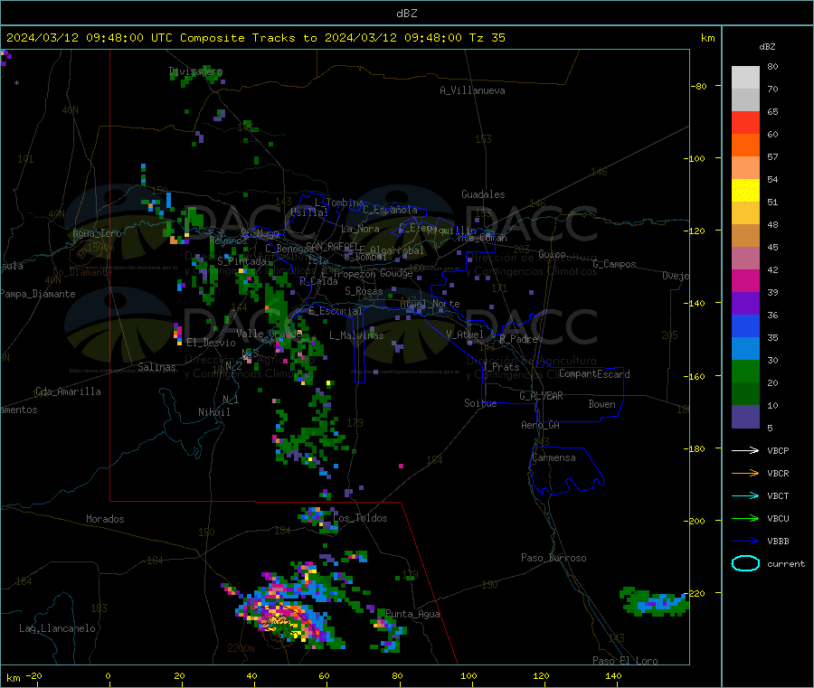This screenshot has width=814, height=688.
Task: Click the Pampa_Diamante map label
Action: pos(37,294)
